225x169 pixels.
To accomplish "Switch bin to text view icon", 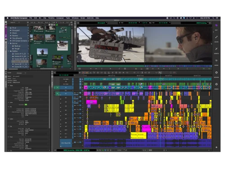I will pos(49,25).
